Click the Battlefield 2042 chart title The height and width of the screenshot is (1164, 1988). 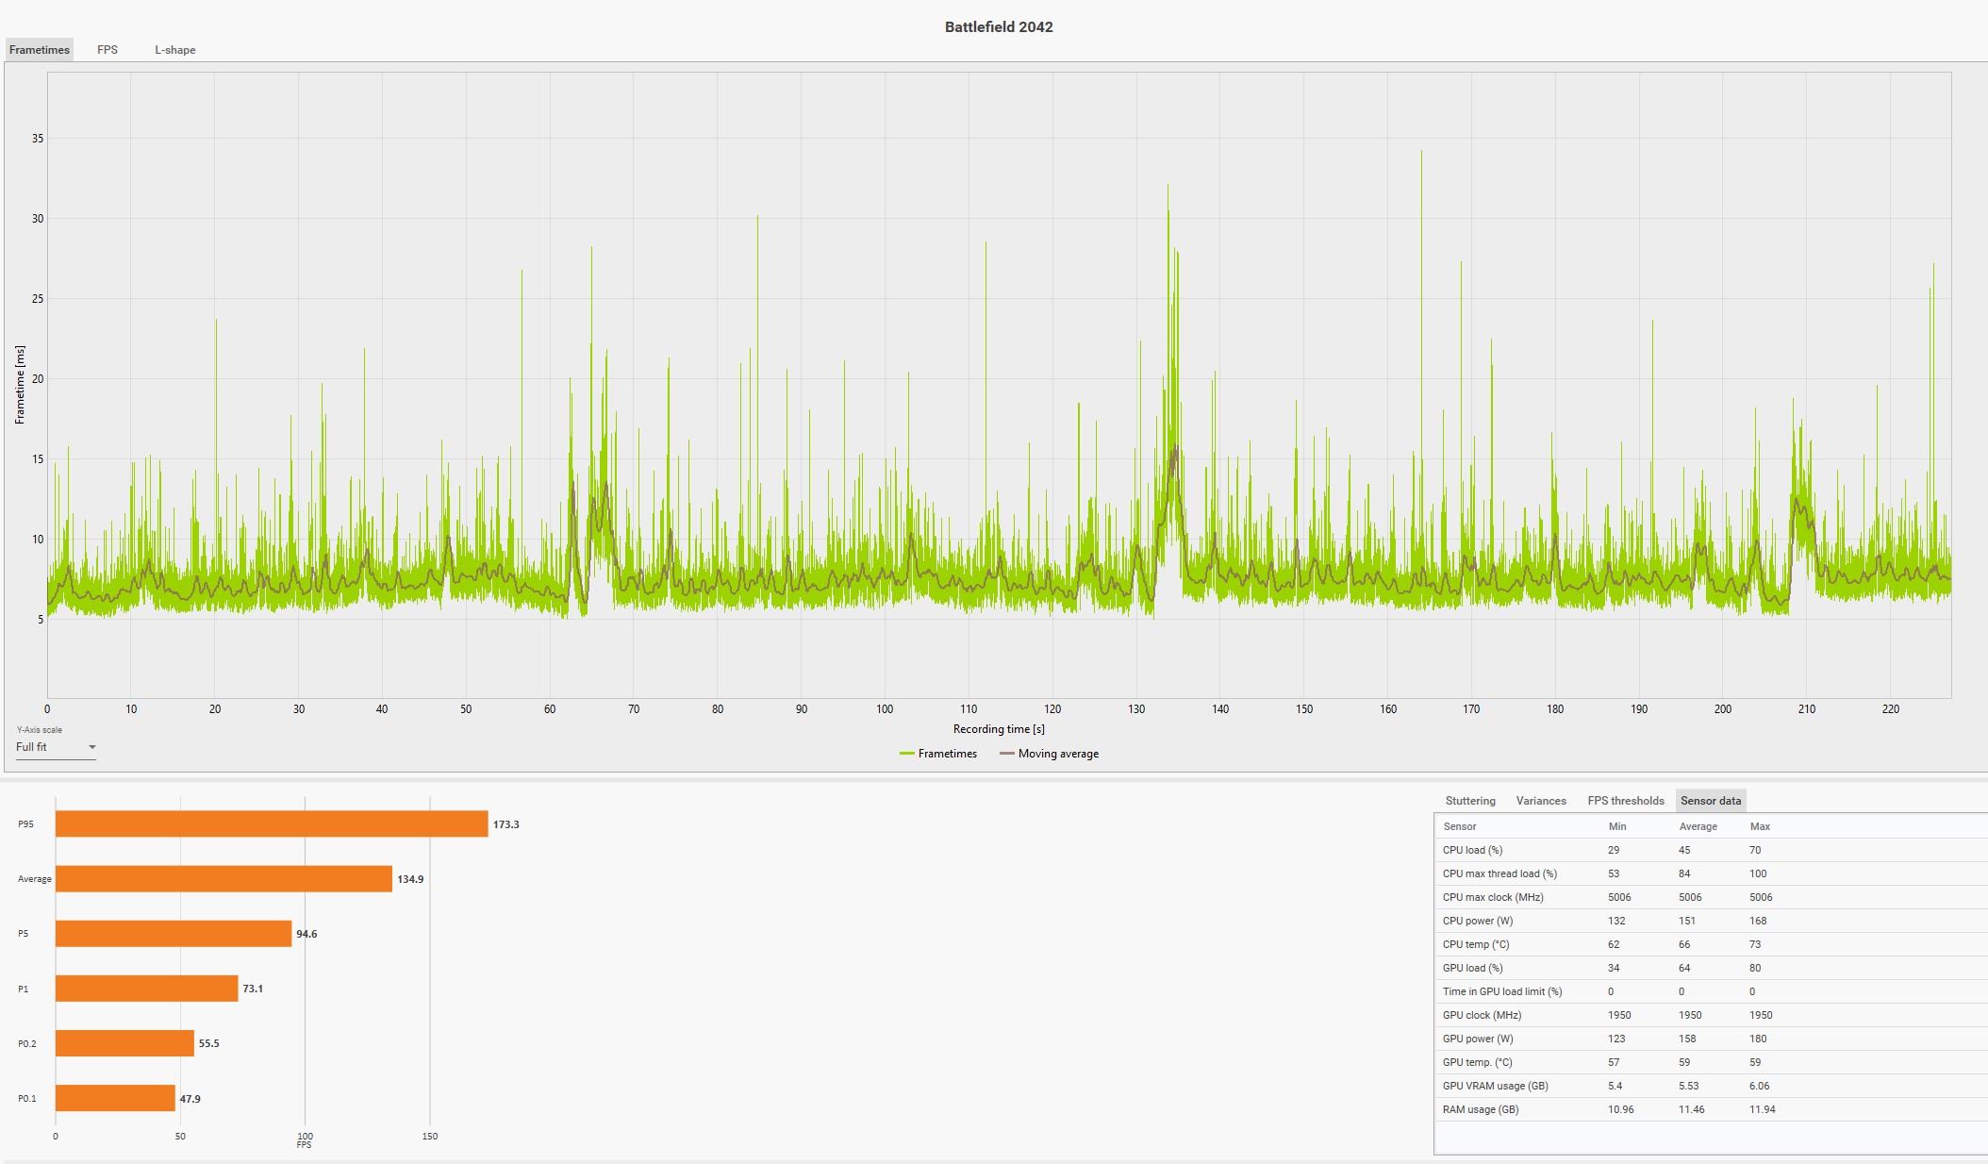[999, 27]
